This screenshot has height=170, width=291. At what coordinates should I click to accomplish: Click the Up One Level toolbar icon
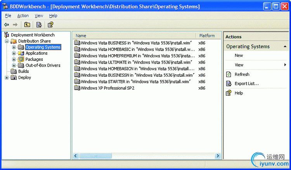(27, 24)
